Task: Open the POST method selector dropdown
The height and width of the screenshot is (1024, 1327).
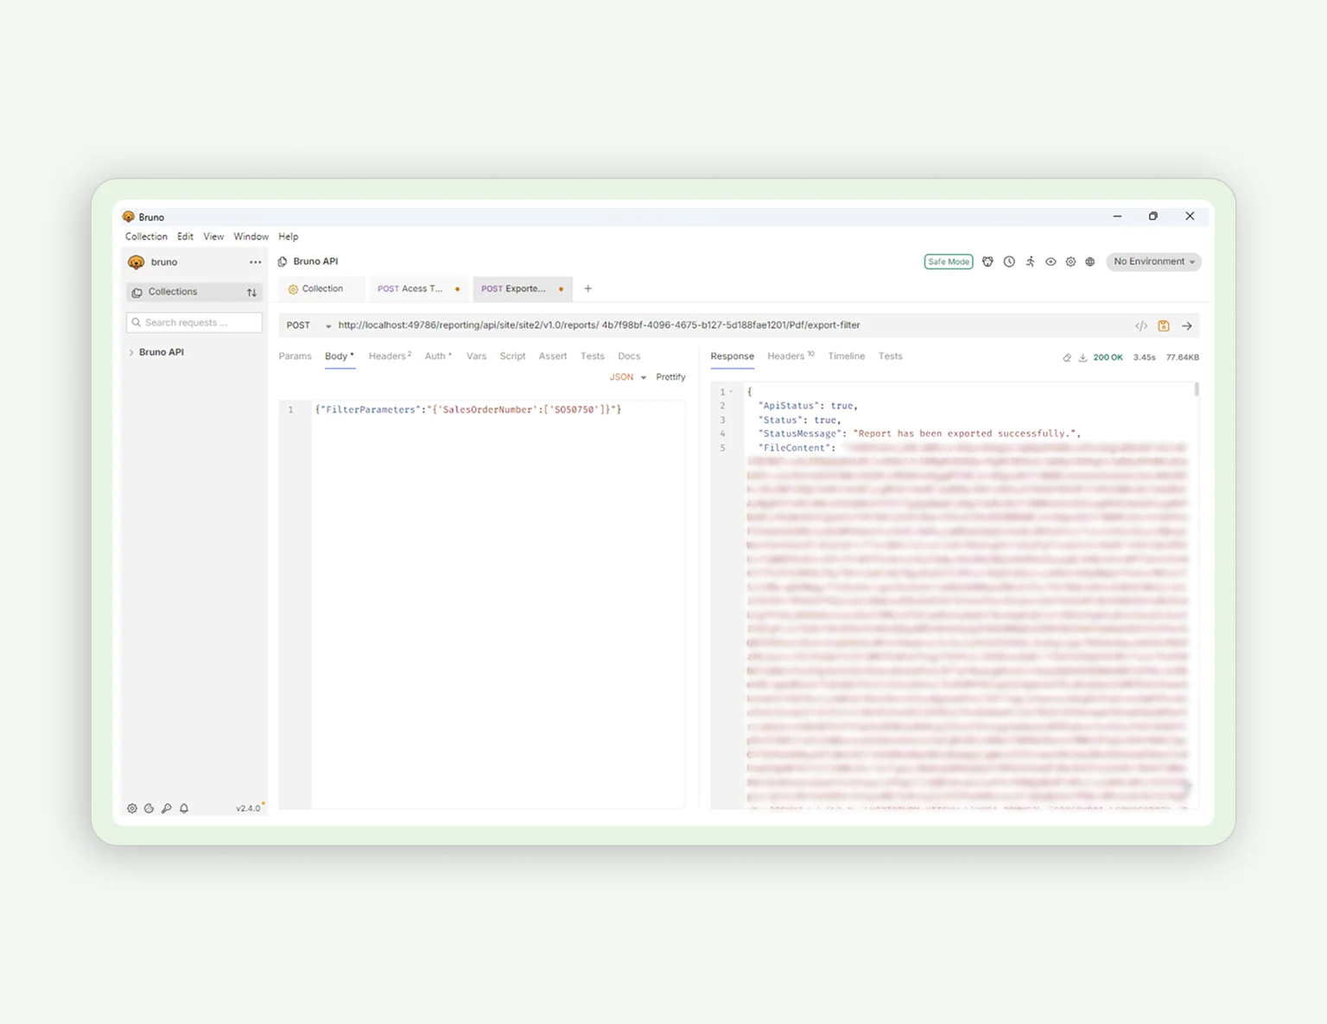Action: click(x=307, y=326)
